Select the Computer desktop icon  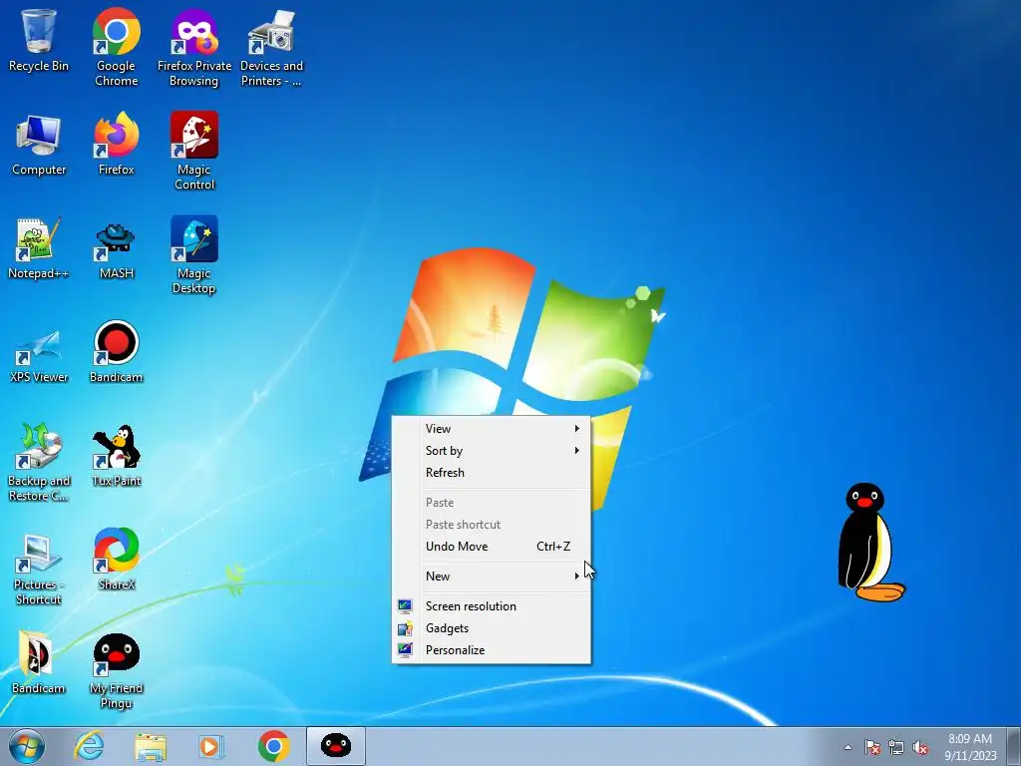(39, 145)
